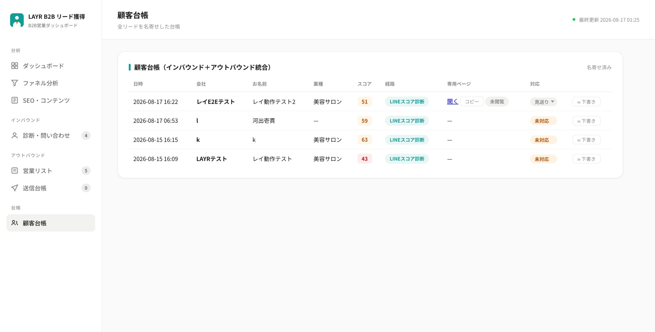Click name レイ動作テスト2
Screen dimensions: 655x332
click(274, 102)
